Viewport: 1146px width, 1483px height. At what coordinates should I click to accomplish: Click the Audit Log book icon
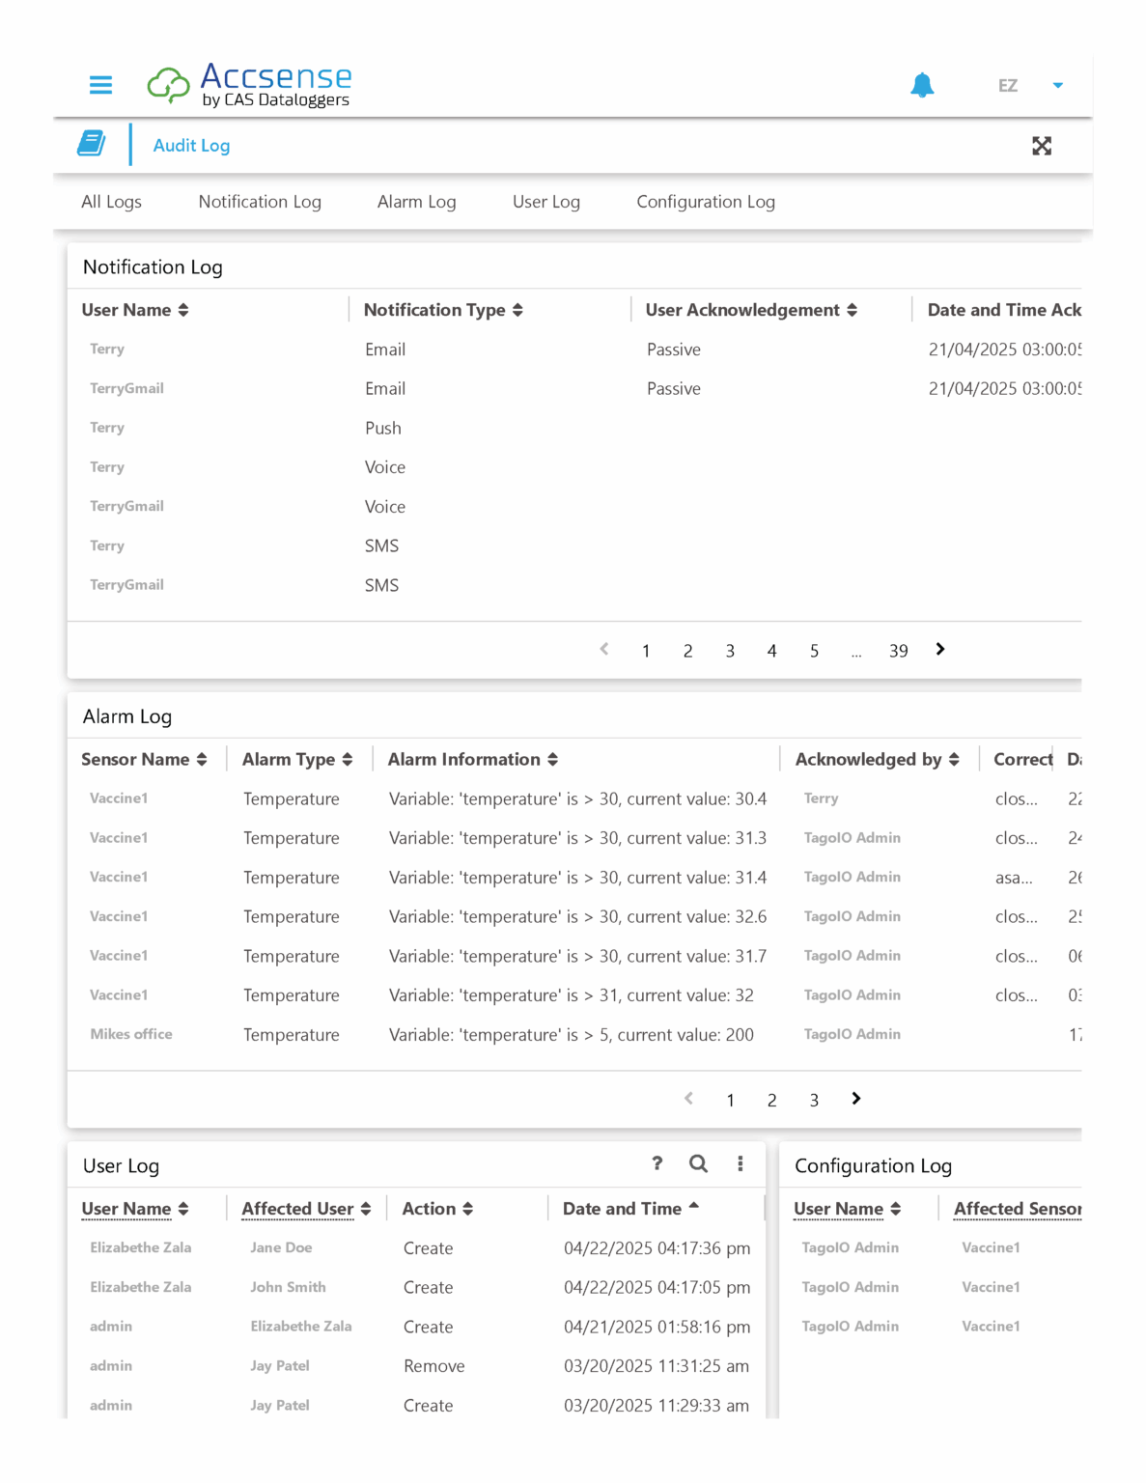tap(92, 144)
